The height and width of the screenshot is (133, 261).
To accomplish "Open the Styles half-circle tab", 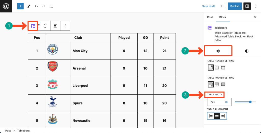I will pyautogui.click(x=247, y=51).
